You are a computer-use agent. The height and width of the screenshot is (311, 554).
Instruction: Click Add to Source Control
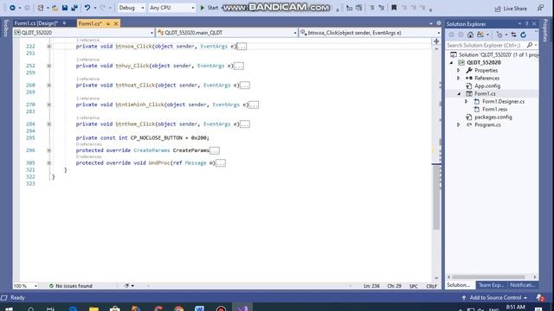coord(494,297)
